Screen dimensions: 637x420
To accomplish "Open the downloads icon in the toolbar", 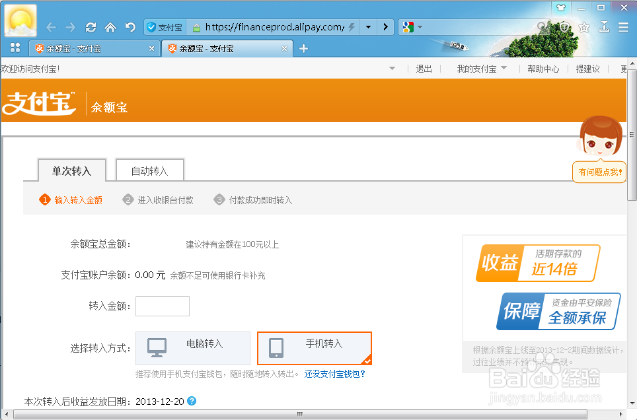I will [605, 27].
